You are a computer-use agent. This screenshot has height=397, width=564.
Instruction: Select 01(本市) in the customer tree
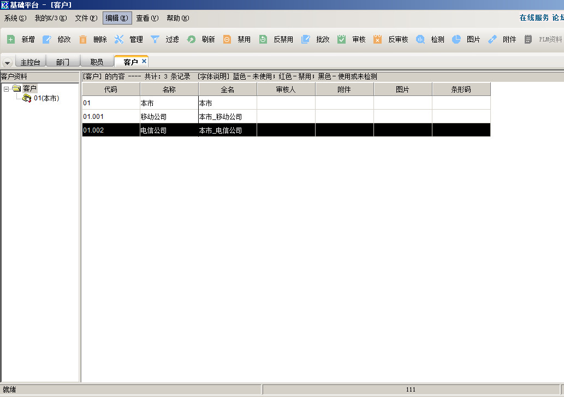pos(46,98)
